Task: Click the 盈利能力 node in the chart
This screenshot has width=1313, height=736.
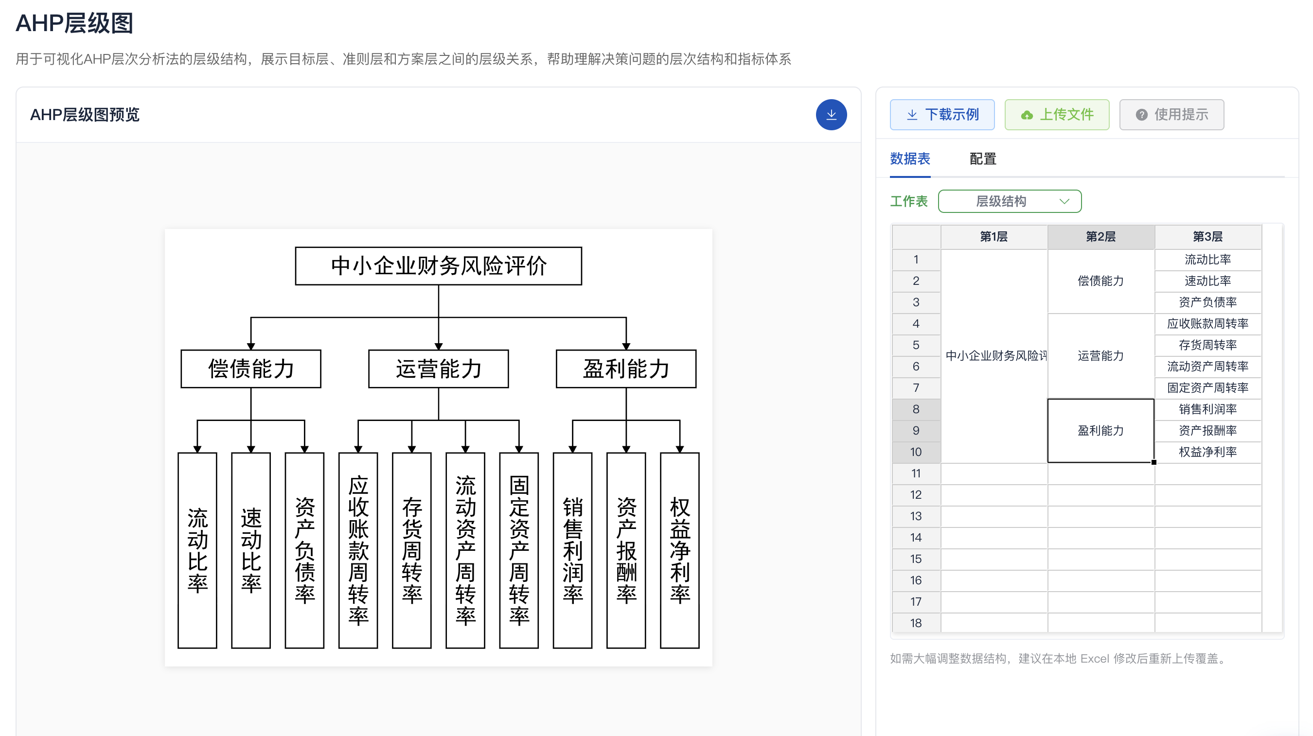Action: click(x=626, y=369)
